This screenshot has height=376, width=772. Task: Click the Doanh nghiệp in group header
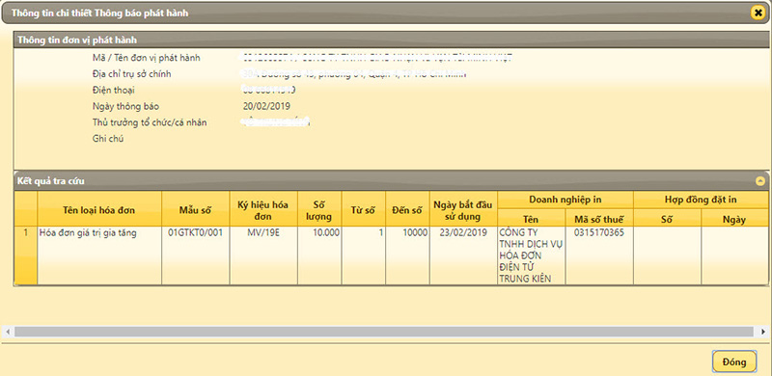tap(565, 200)
